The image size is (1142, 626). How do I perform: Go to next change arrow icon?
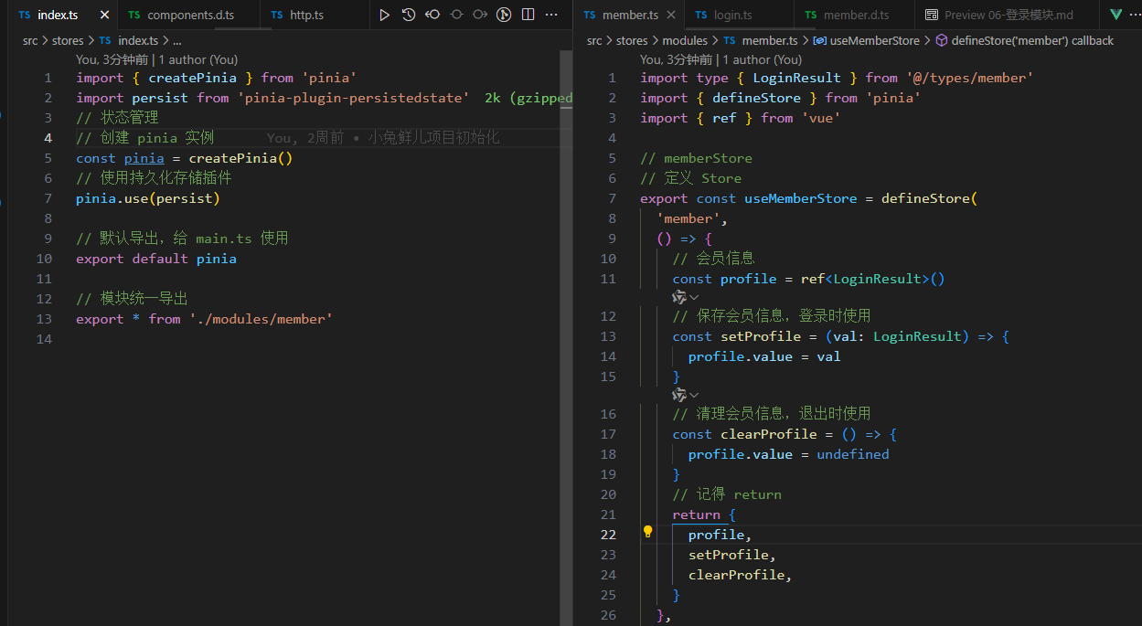[480, 15]
